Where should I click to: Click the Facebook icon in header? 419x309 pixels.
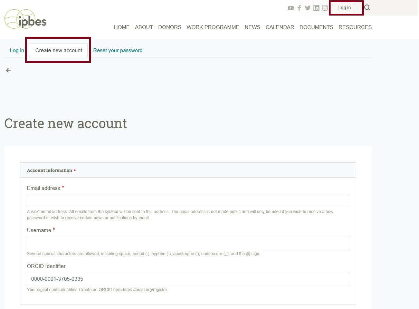pos(299,8)
